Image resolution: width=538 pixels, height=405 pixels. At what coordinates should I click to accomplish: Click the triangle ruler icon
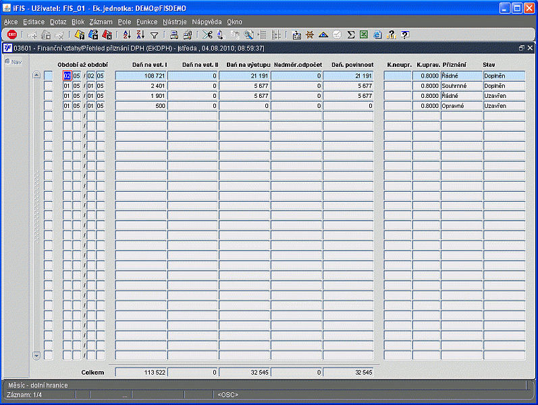323,34
